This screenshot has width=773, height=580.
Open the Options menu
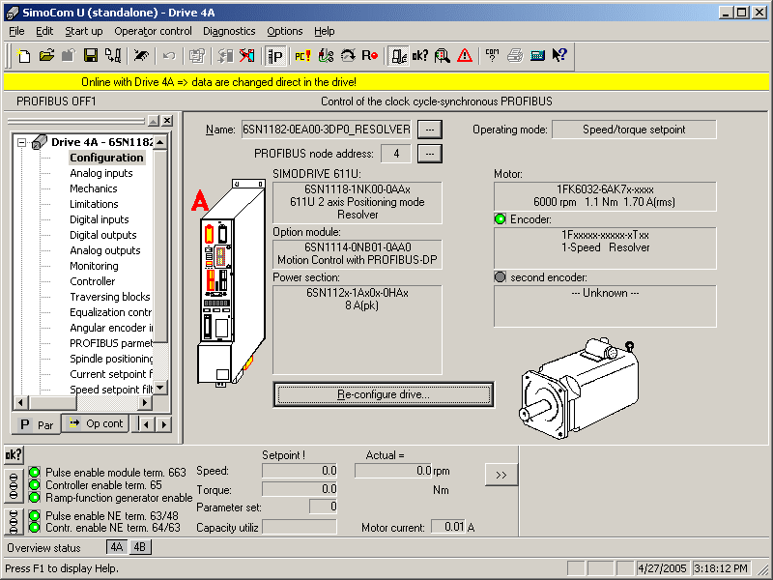(x=285, y=31)
